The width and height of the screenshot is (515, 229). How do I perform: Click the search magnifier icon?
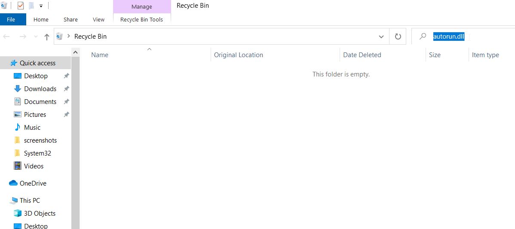(x=423, y=37)
